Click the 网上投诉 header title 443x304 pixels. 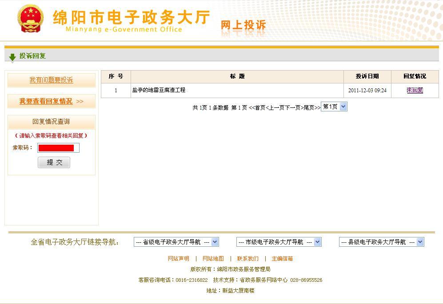[x=243, y=25]
